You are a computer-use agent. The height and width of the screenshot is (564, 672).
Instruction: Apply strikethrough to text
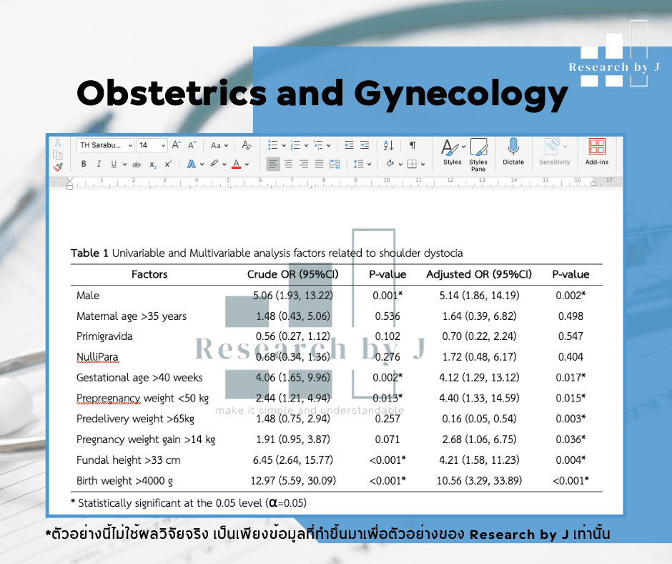point(137,165)
